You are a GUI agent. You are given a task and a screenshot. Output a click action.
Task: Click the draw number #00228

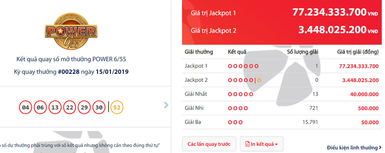pyautogui.click(x=69, y=72)
